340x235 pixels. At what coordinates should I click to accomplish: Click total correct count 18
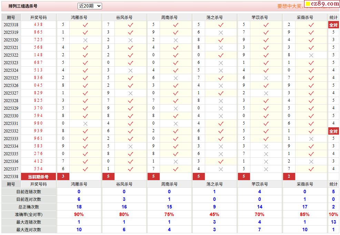pos(79,207)
